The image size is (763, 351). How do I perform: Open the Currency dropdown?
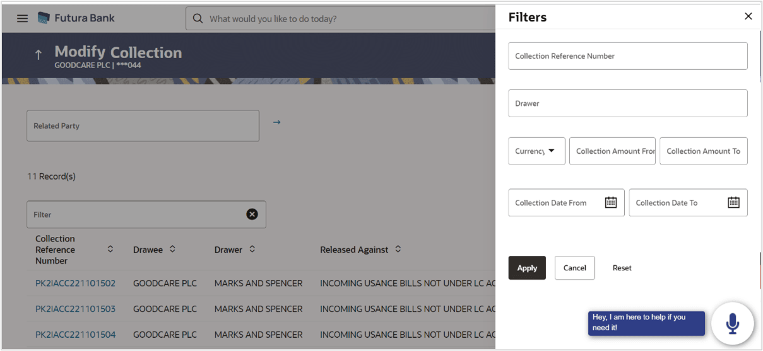click(x=536, y=151)
